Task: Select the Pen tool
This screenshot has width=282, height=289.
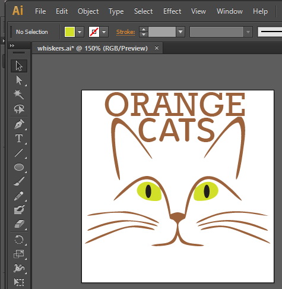Action: tap(19, 124)
